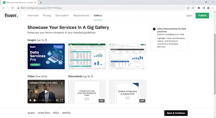
Task: Click the video duration '30' label
Action: pyautogui.click(x=57, y=100)
